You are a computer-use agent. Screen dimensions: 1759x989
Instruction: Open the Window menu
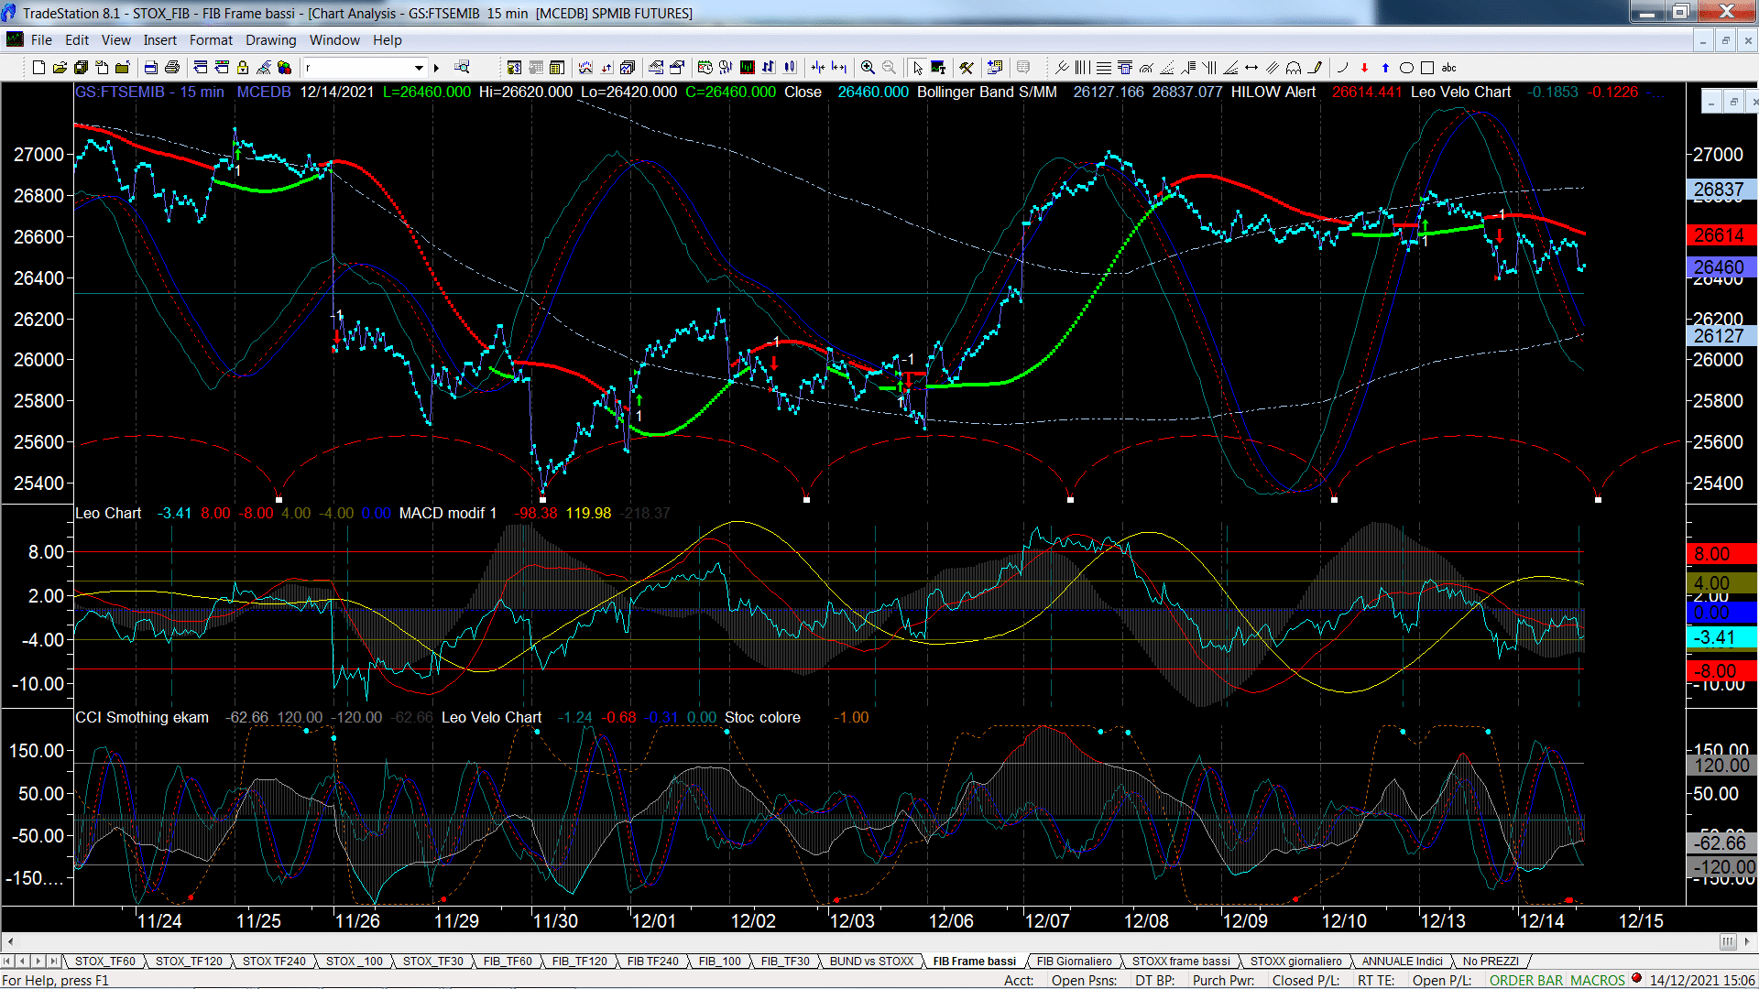(334, 40)
